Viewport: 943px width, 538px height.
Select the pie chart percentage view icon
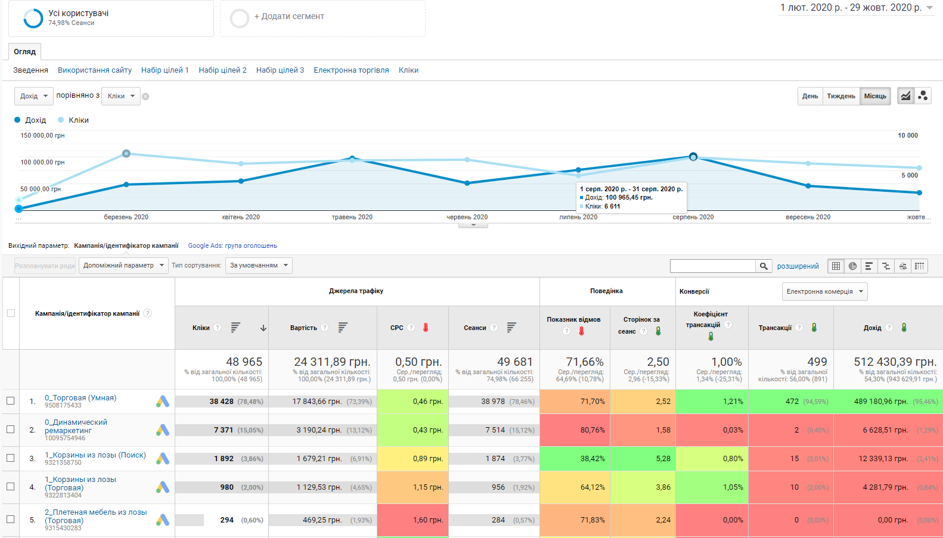tap(852, 266)
